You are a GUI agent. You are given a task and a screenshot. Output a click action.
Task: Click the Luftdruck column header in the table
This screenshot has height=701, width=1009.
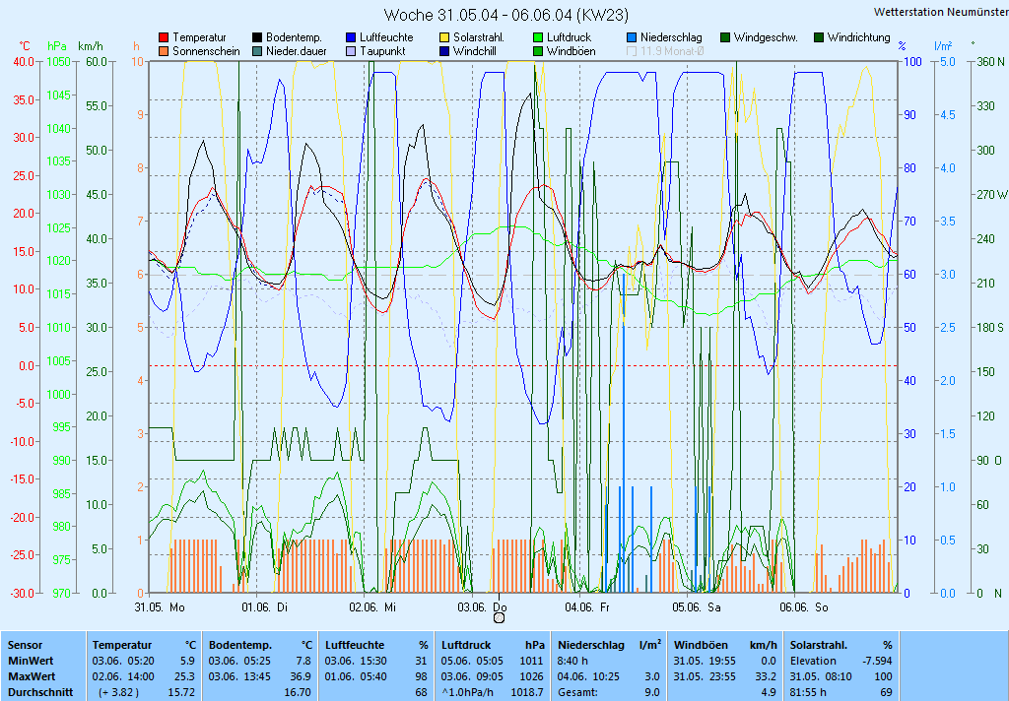[466, 644]
